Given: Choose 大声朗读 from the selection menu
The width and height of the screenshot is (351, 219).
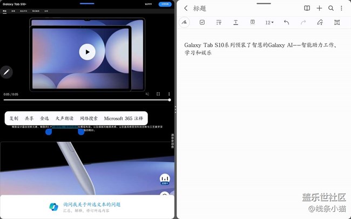Looking at the screenshot, I should point(64,118).
